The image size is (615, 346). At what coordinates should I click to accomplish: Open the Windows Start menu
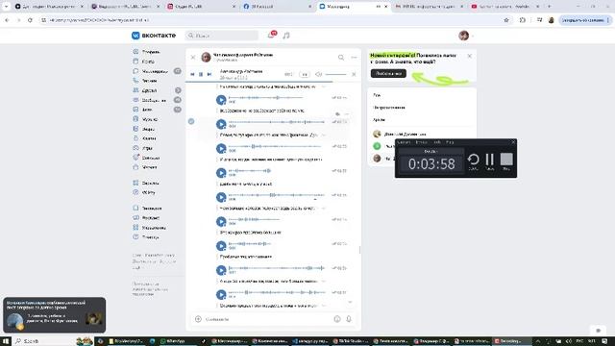coord(6,341)
